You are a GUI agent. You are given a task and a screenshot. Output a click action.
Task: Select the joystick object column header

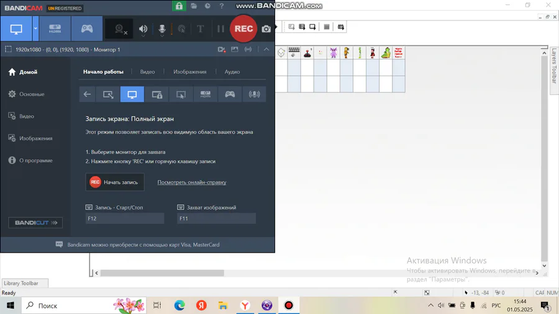(x=307, y=53)
